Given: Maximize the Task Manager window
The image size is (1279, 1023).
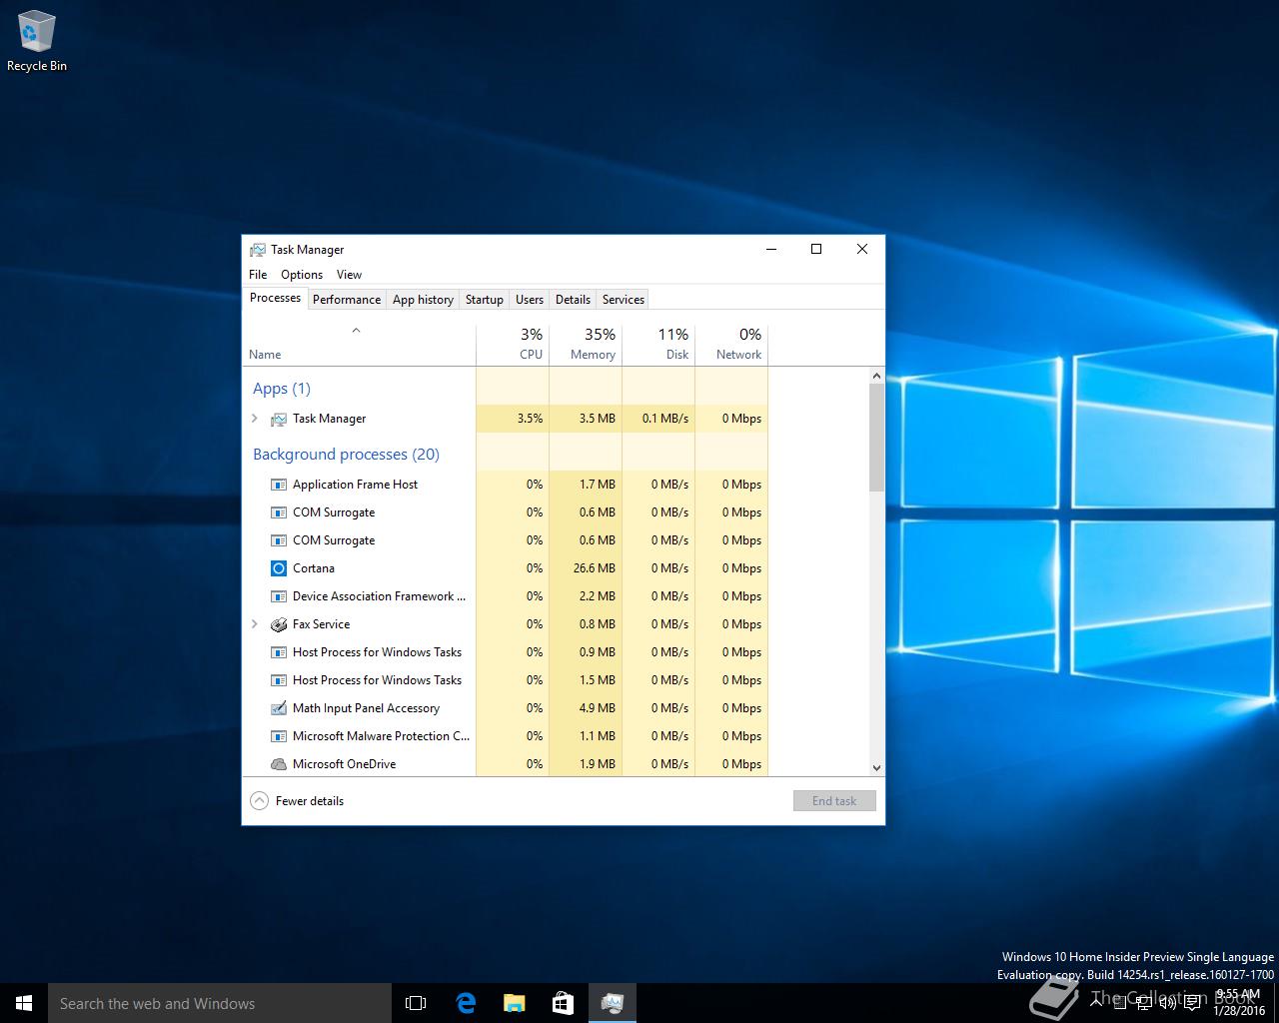Looking at the screenshot, I should (816, 250).
